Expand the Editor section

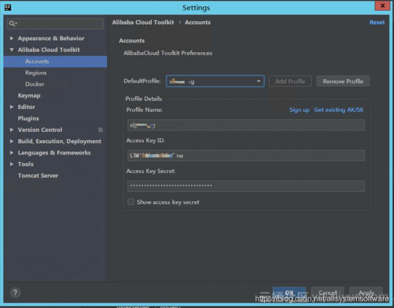pos(11,107)
